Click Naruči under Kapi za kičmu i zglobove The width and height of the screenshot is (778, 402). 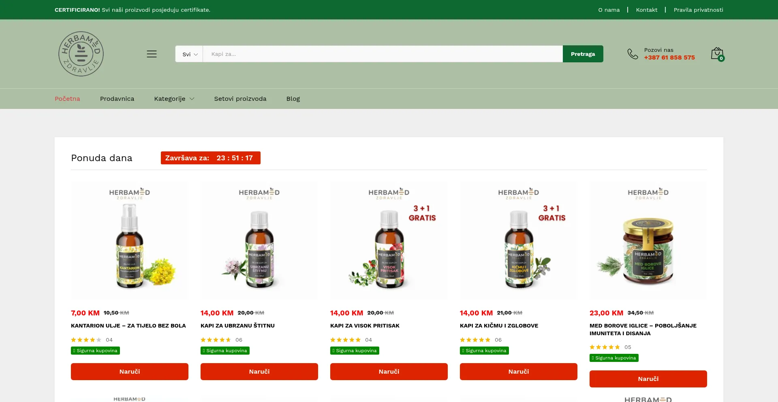click(518, 372)
